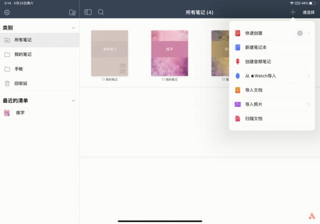The width and height of the screenshot is (320, 224).
Task: Click the red 快速创建 notebook icon
Action: tap(237, 33)
